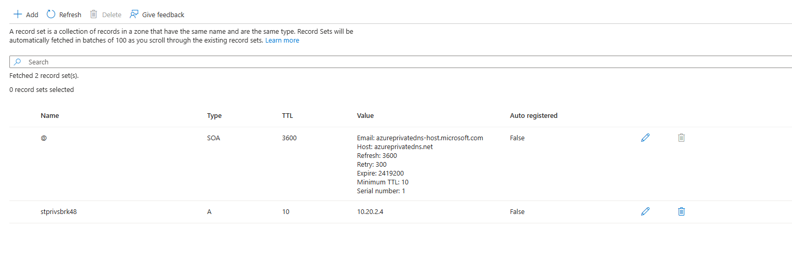This screenshot has height=254, width=792.
Task: Sort by the Type column header
Action: pyautogui.click(x=214, y=116)
